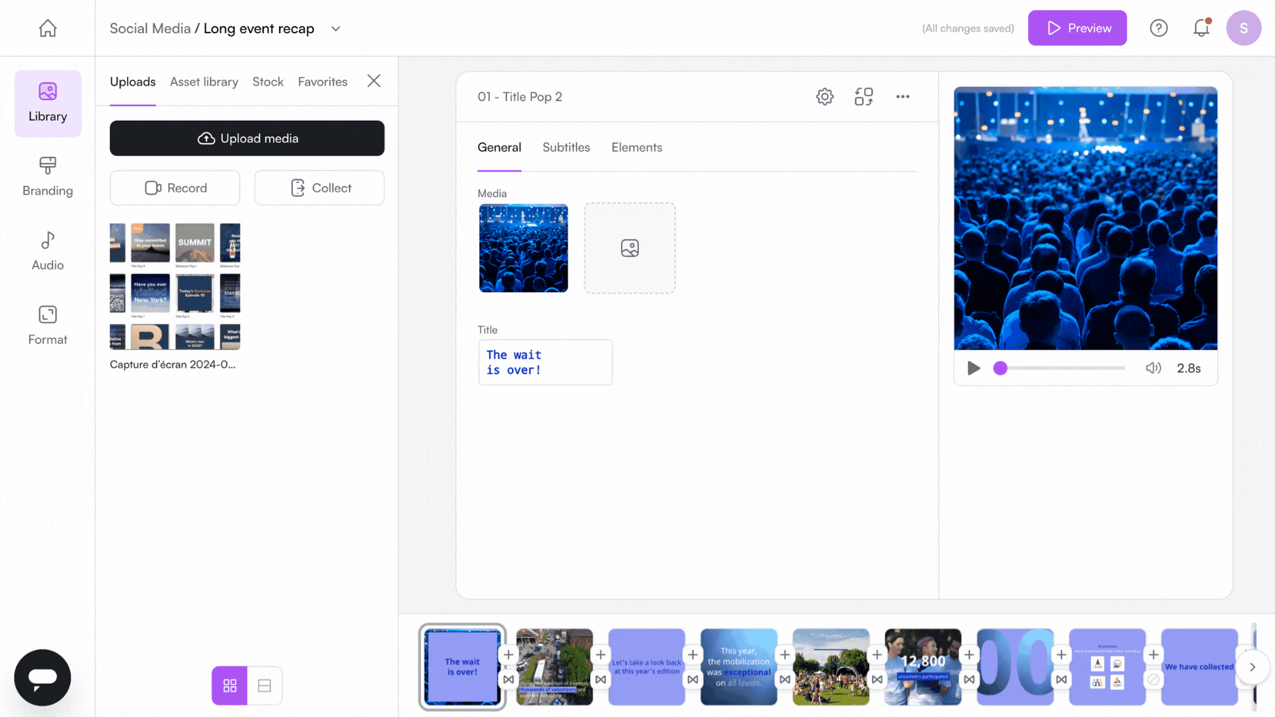
Task: Go to the Social Media breadcrumb
Action: click(150, 29)
